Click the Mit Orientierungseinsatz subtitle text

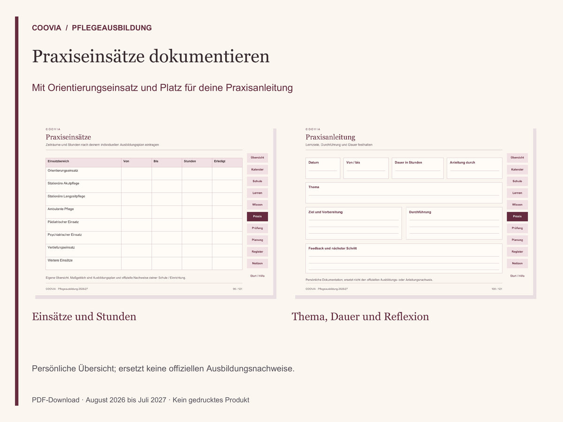tap(162, 88)
